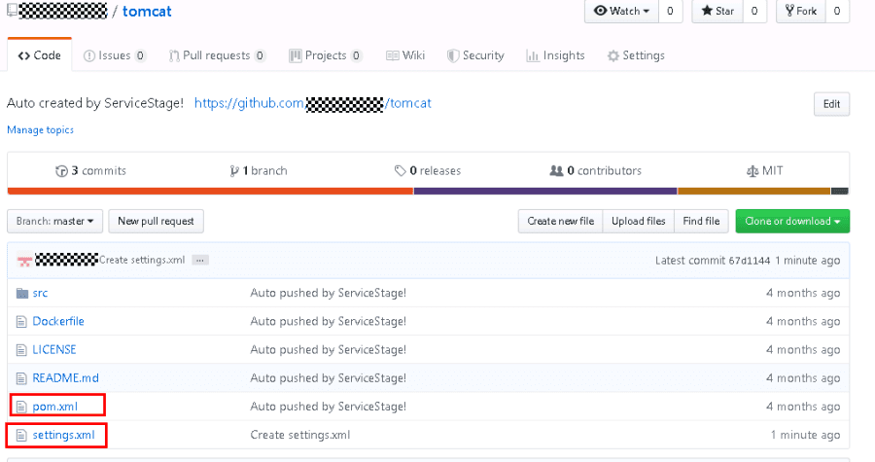View the 3 commits history
The width and height of the screenshot is (875, 462).
click(91, 171)
